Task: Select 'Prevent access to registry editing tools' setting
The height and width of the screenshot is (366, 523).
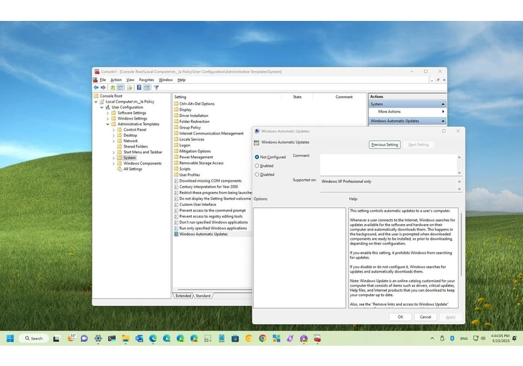Action: coord(211,216)
